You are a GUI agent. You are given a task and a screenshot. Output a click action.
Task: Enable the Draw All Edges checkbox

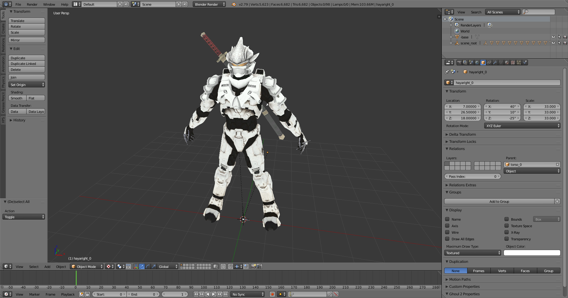[447, 239]
